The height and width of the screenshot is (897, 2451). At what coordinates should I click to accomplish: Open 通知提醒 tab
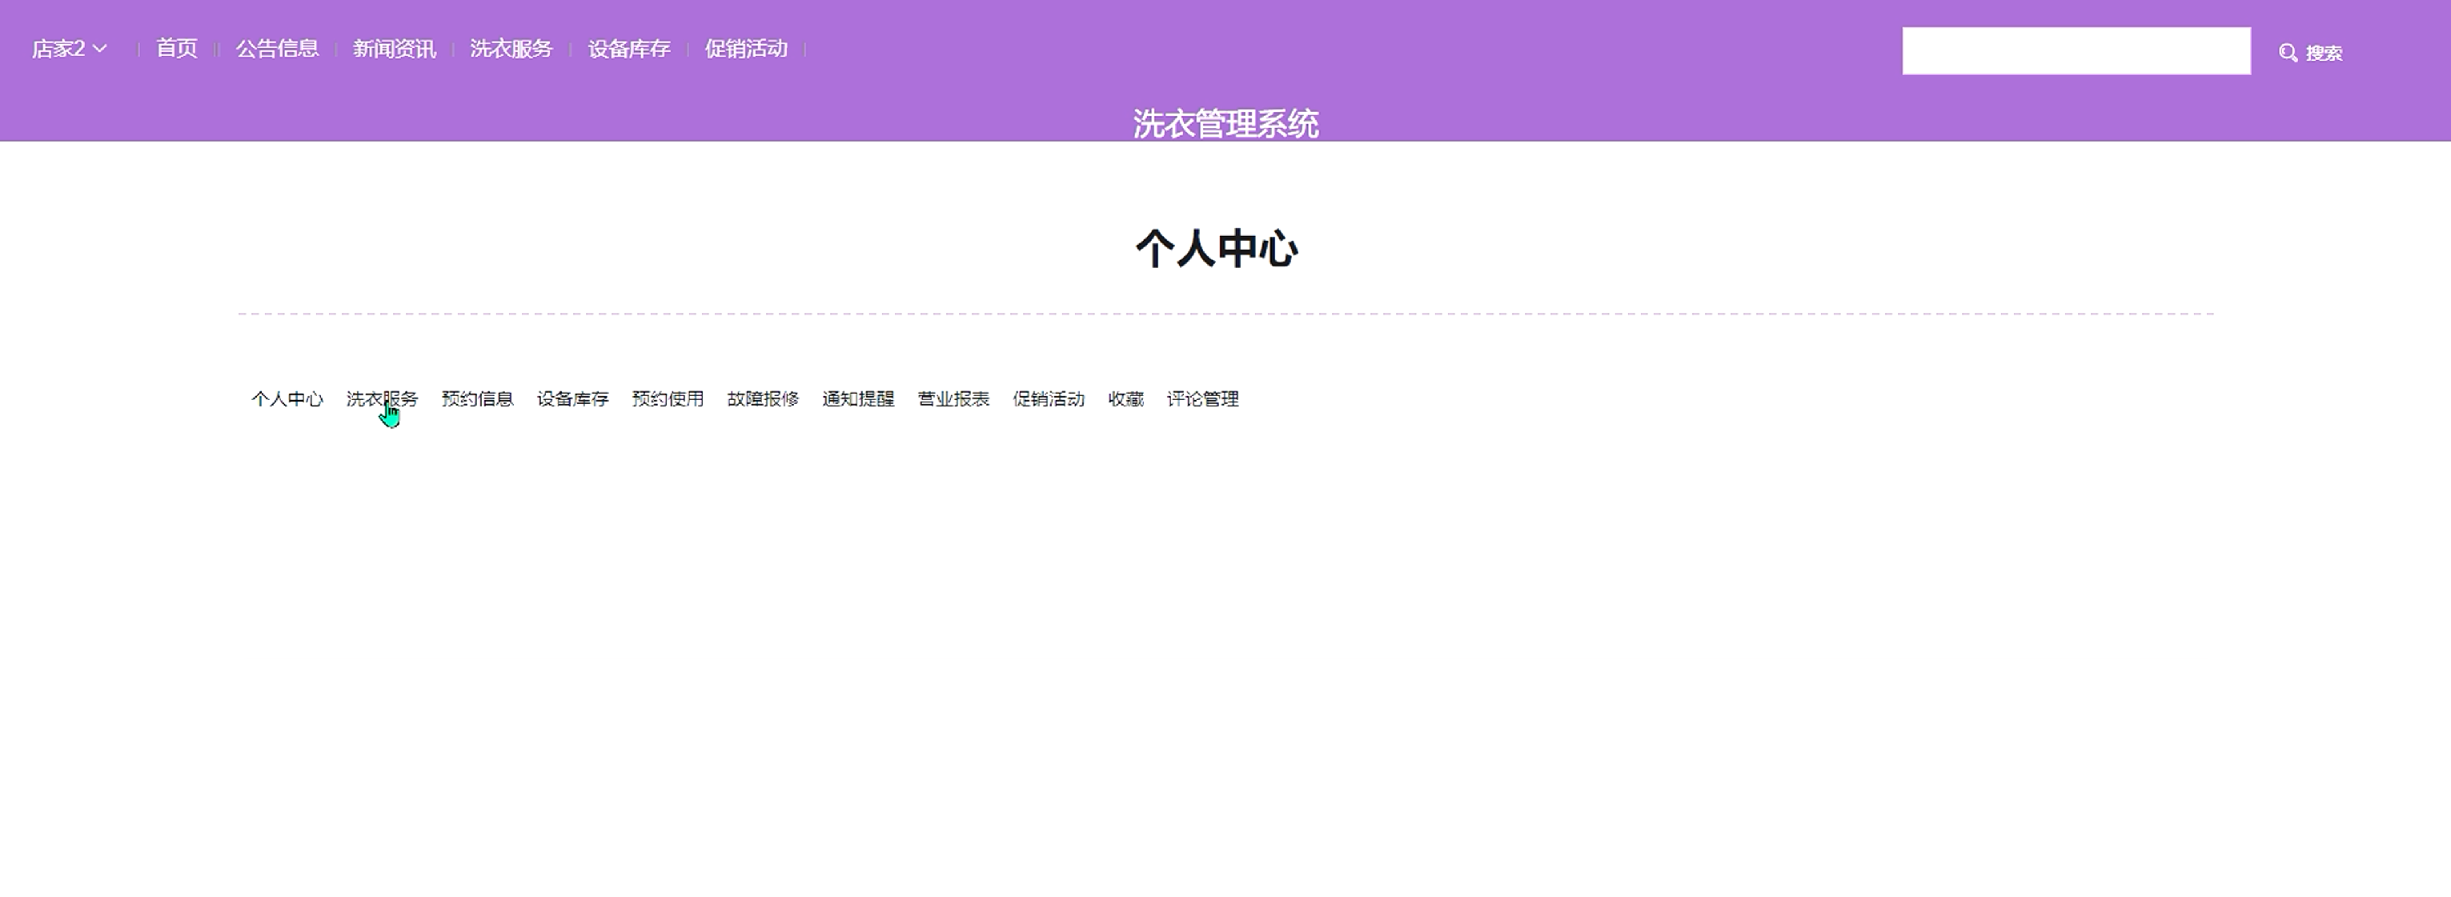point(857,398)
